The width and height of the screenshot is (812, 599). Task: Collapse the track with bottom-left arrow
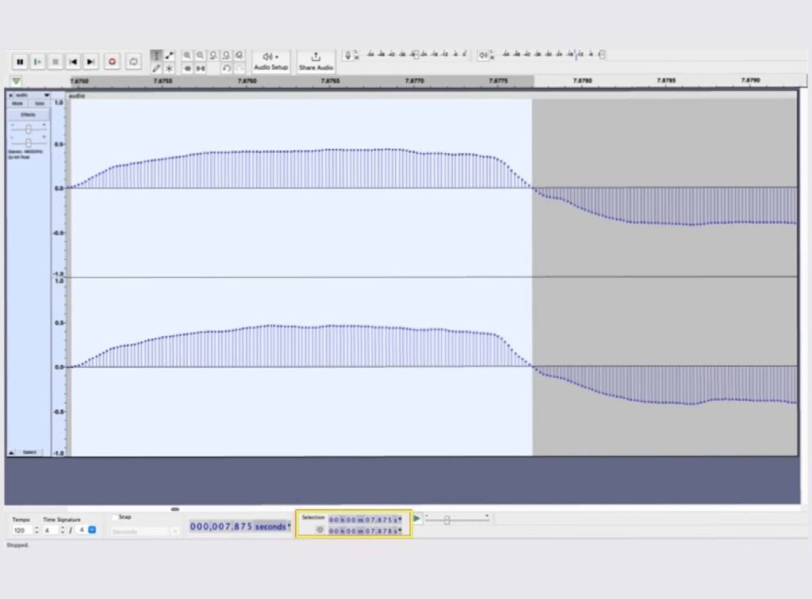(11, 452)
